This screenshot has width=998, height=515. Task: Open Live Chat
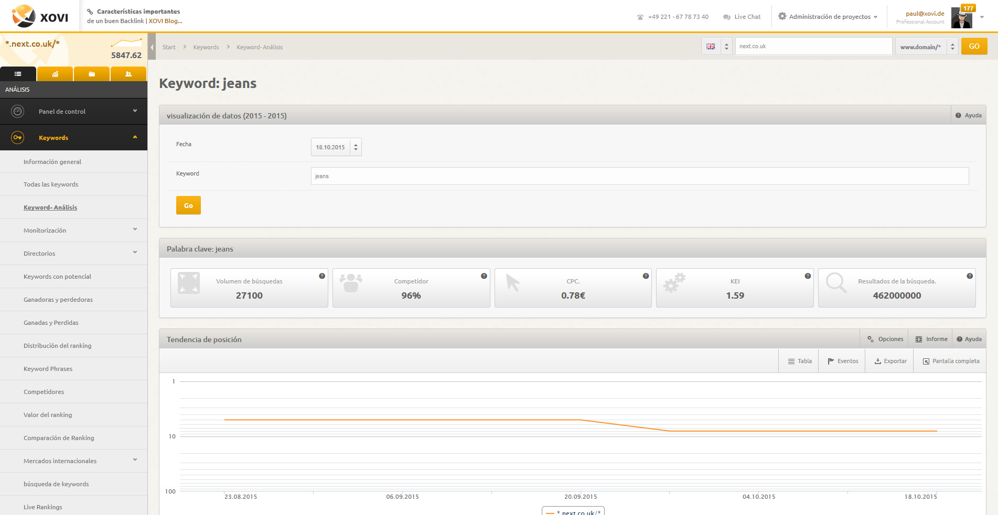742,17
